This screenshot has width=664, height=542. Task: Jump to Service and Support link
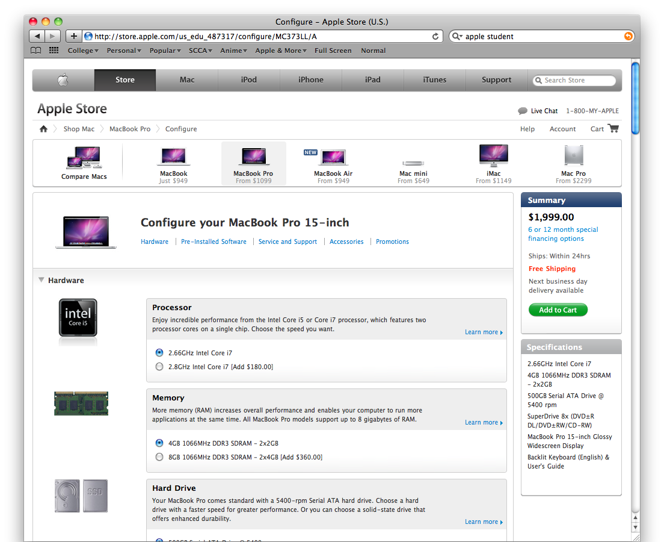click(287, 241)
